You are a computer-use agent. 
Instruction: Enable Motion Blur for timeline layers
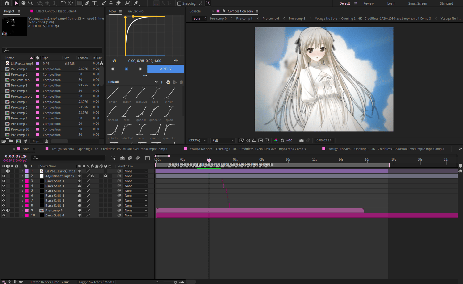tap(138, 158)
